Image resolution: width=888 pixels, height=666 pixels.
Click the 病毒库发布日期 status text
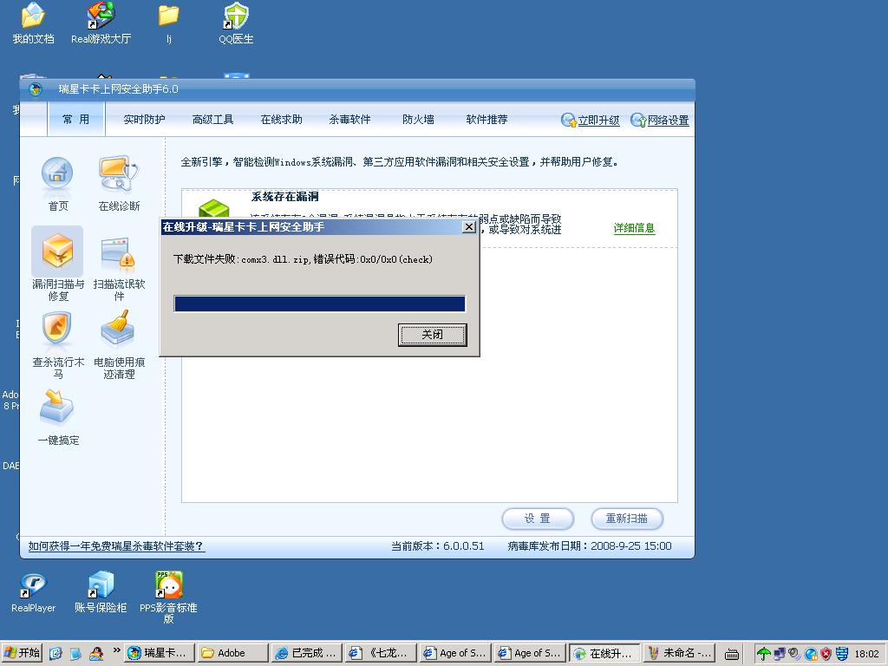(590, 546)
